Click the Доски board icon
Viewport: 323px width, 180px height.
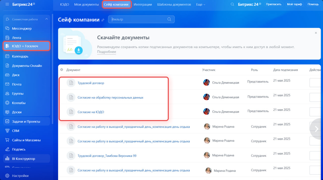[7, 112]
